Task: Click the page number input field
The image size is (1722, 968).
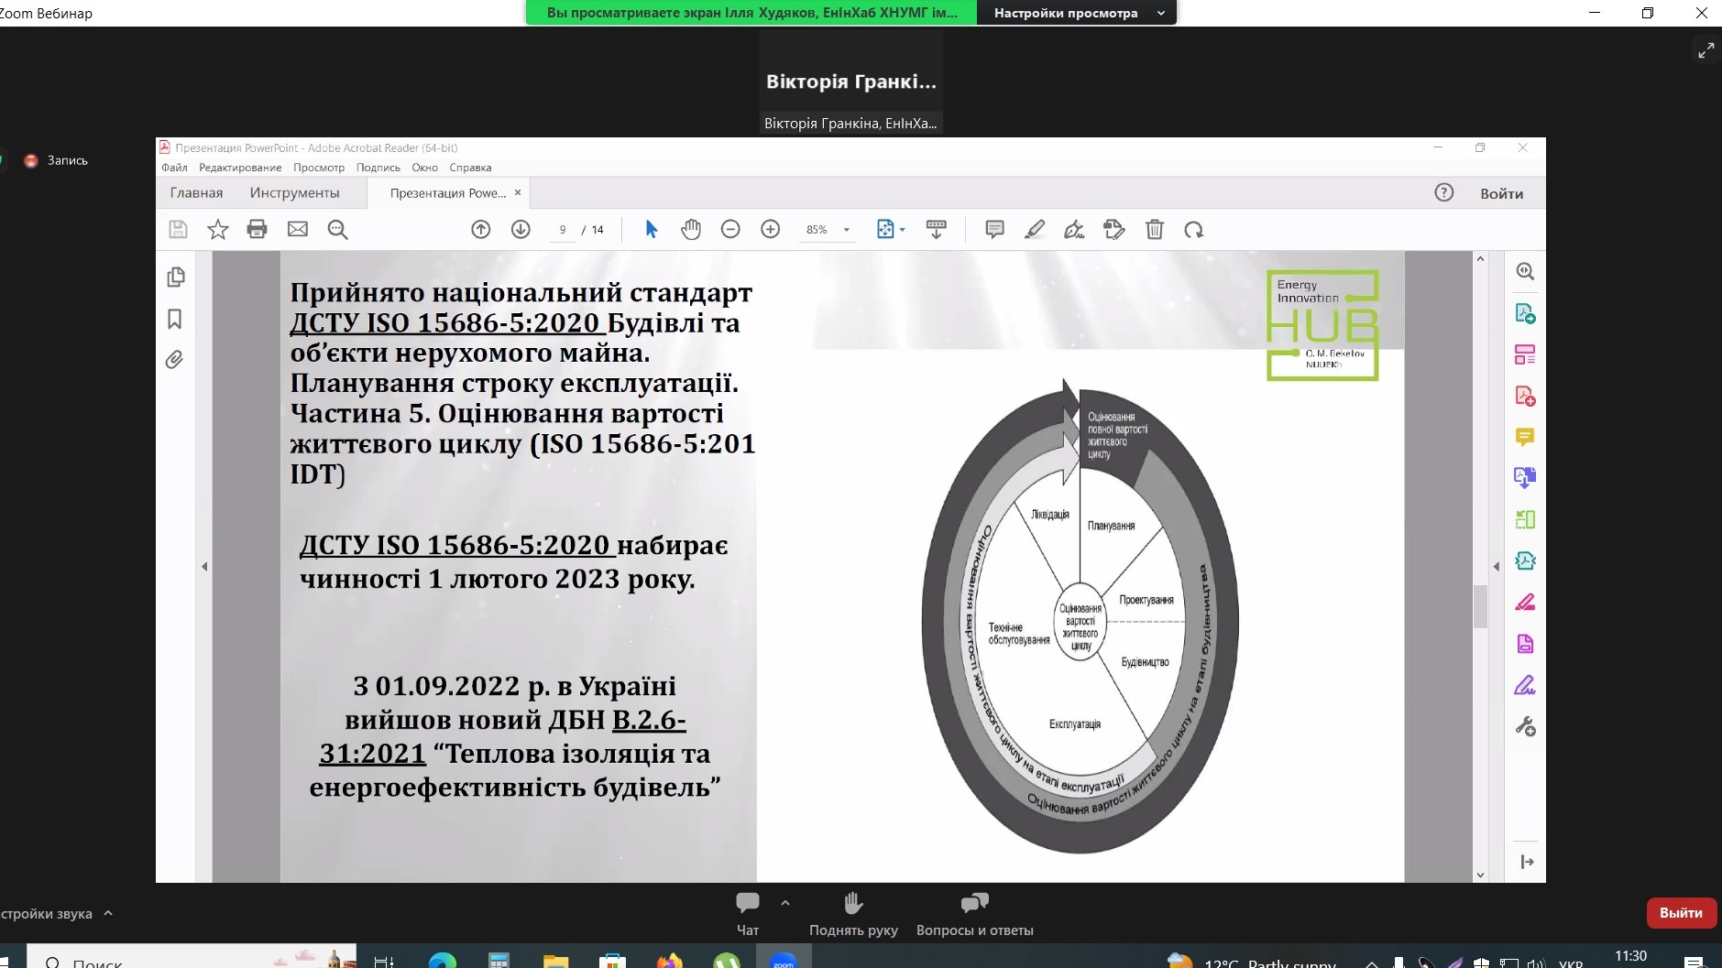Action: pyautogui.click(x=563, y=230)
